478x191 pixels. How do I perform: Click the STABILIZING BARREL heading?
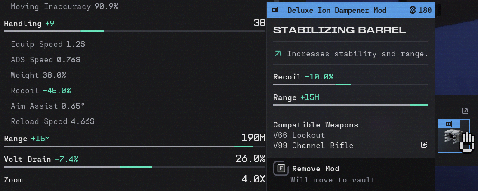coord(339,30)
